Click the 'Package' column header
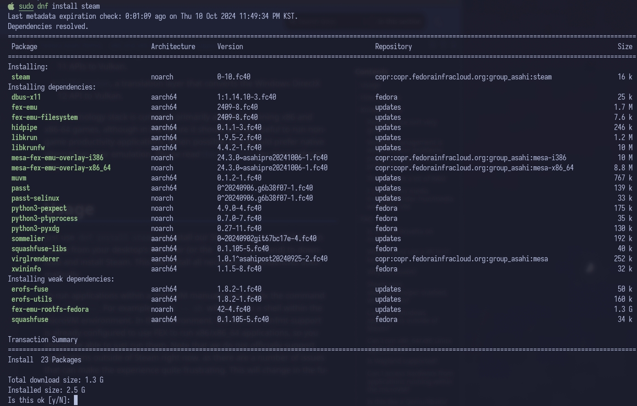 coord(24,46)
